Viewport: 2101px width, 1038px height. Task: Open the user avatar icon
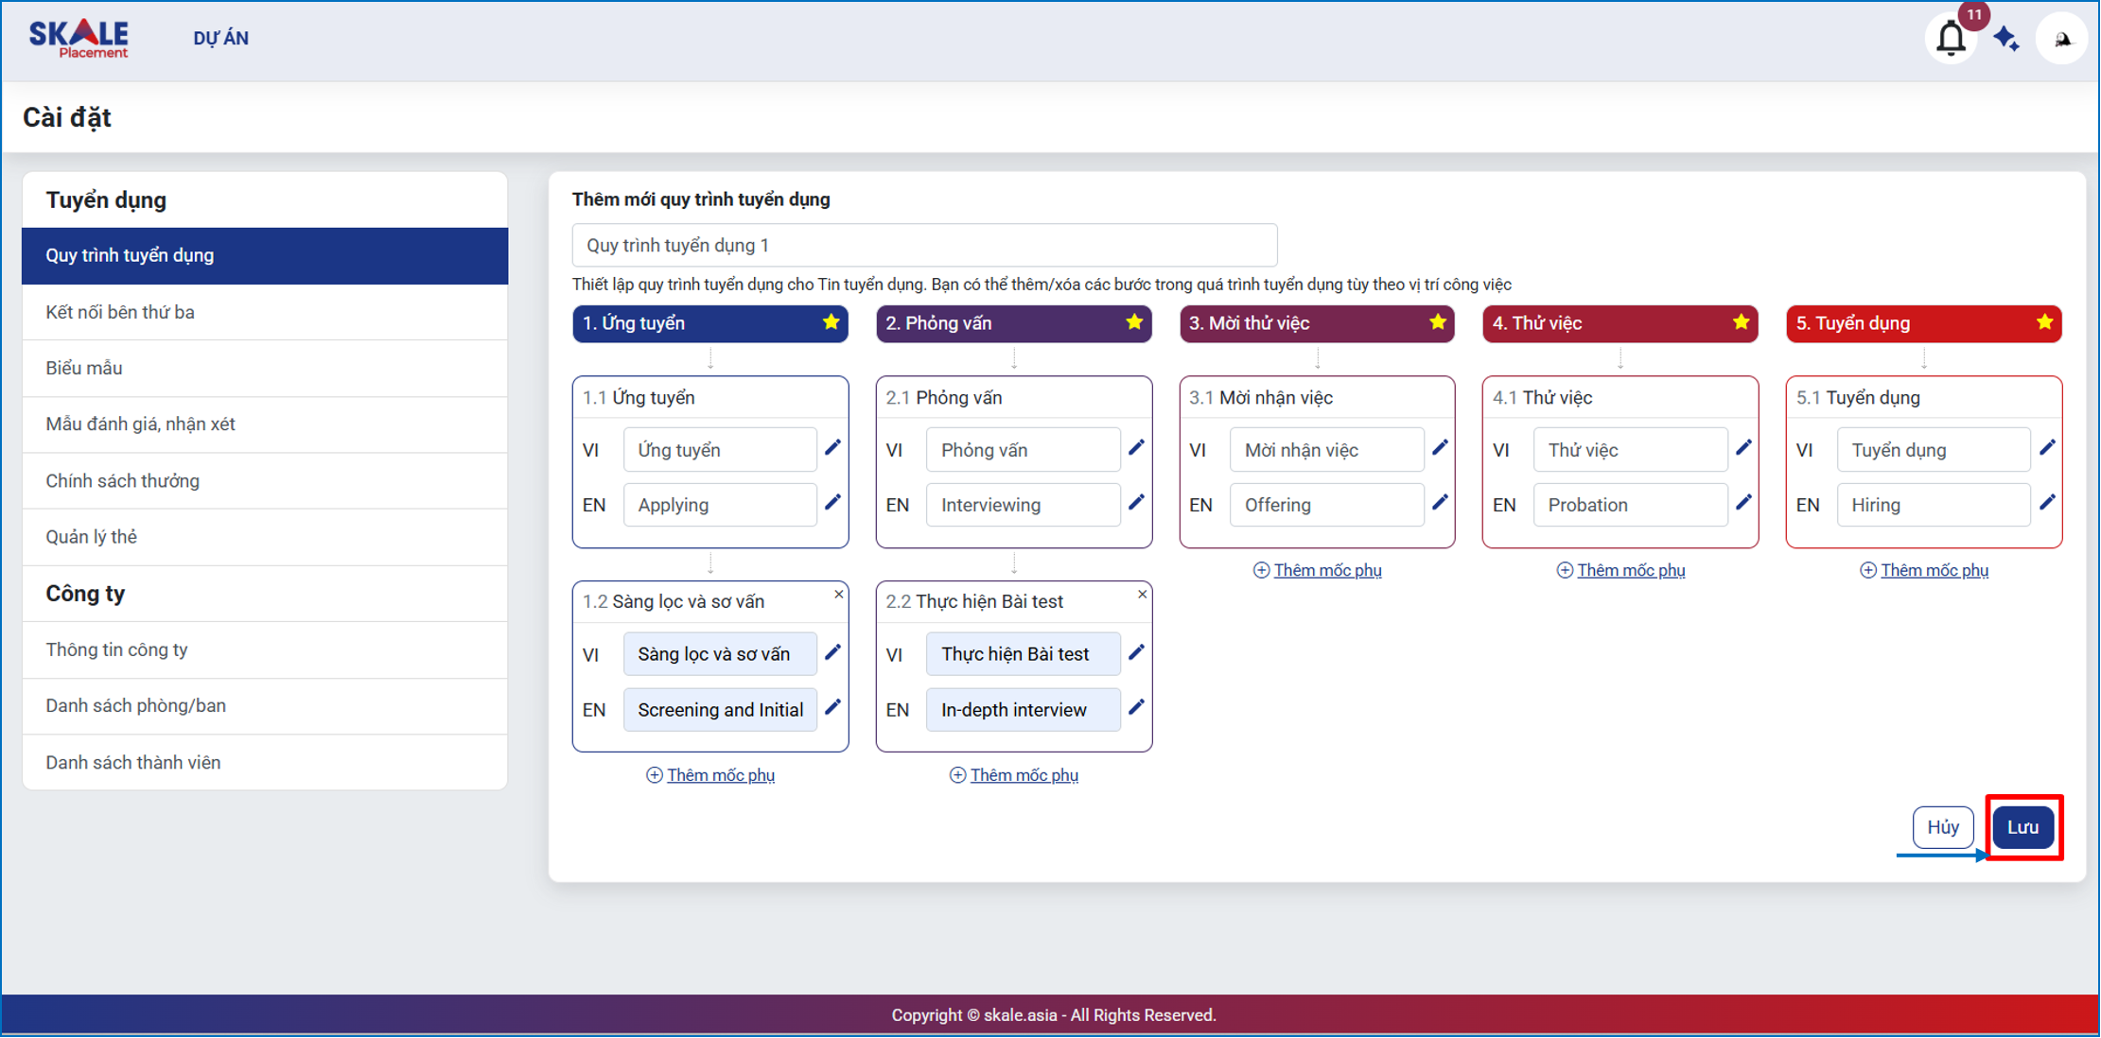tap(2061, 39)
